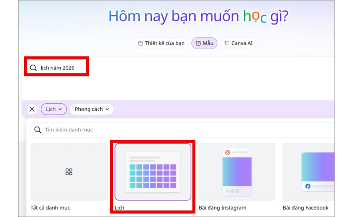The height and width of the screenshot is (217, 347).
Task: Pick the Bài đăng Instagram category thumbnail
Action: [237, 171]
